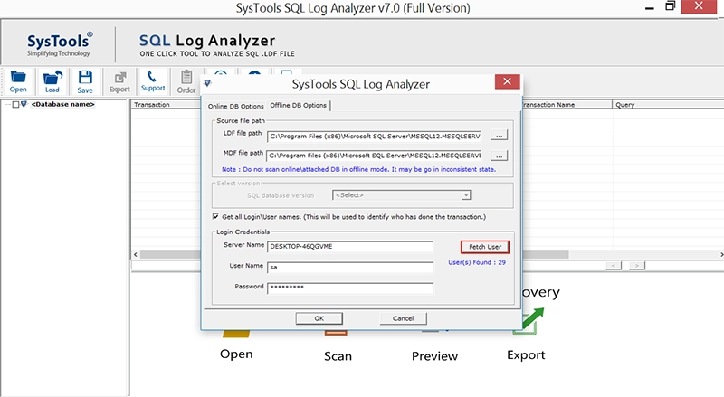
Task: Click the 'User(s) Found : 29' text
Action: tap(477, 262)
